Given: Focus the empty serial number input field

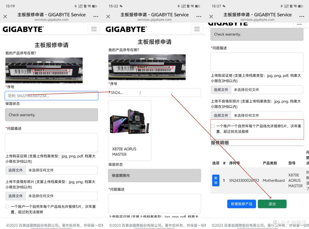Looking at the screenshot, I should pyautogui.click(x=51, y=96).
